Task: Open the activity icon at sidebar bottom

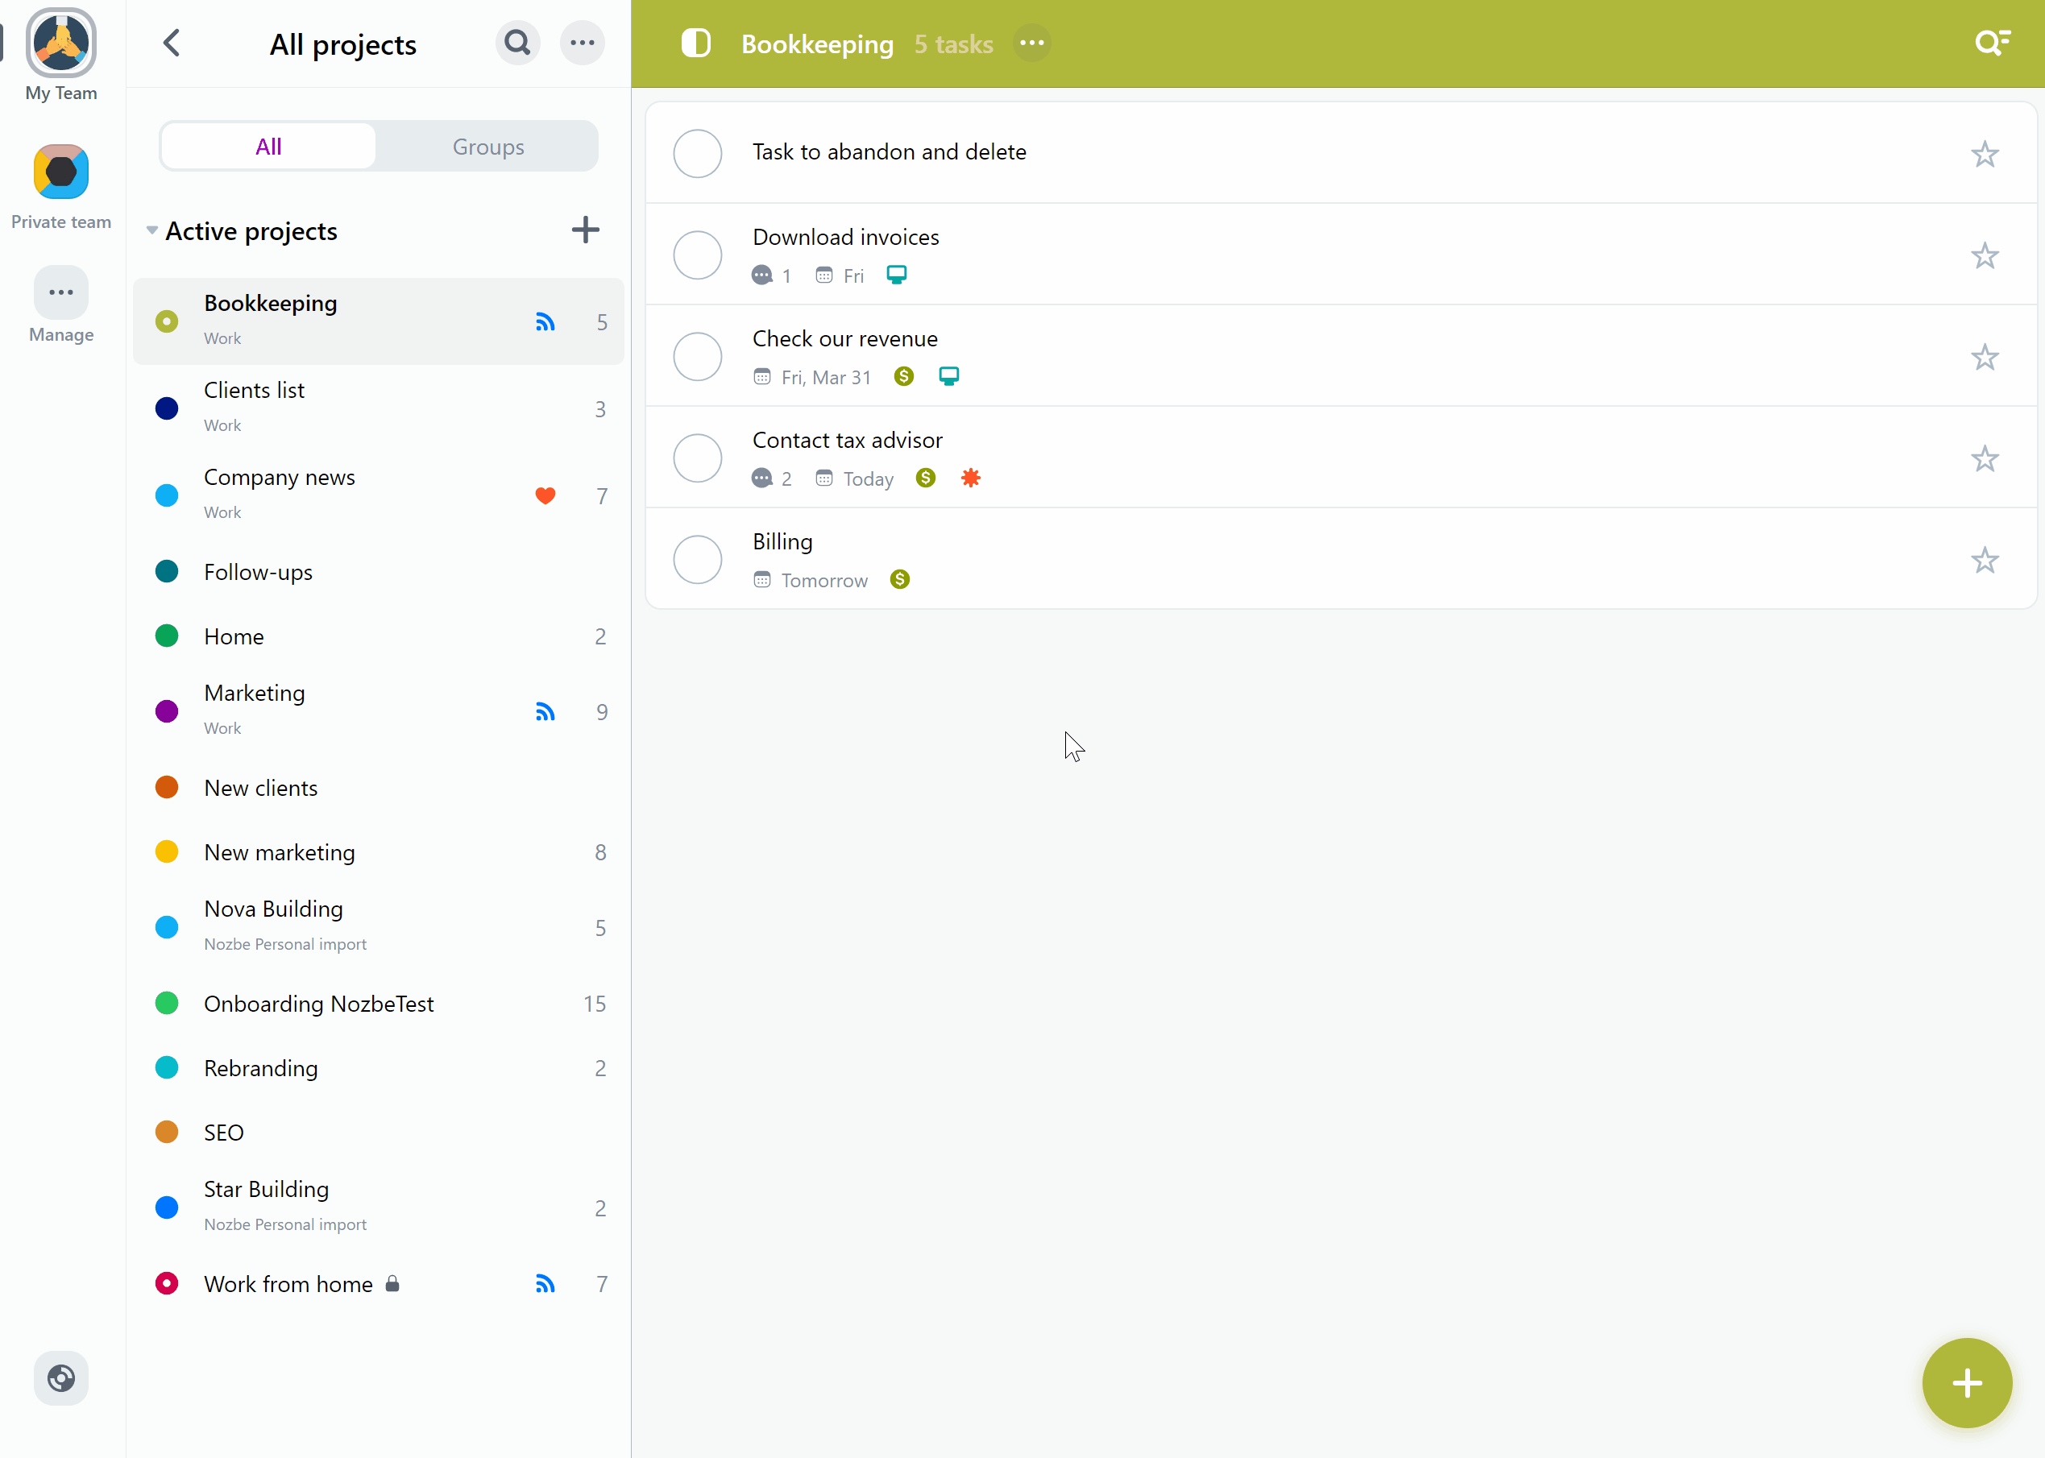Action: pyautogui.click(x=61, y=1378)
